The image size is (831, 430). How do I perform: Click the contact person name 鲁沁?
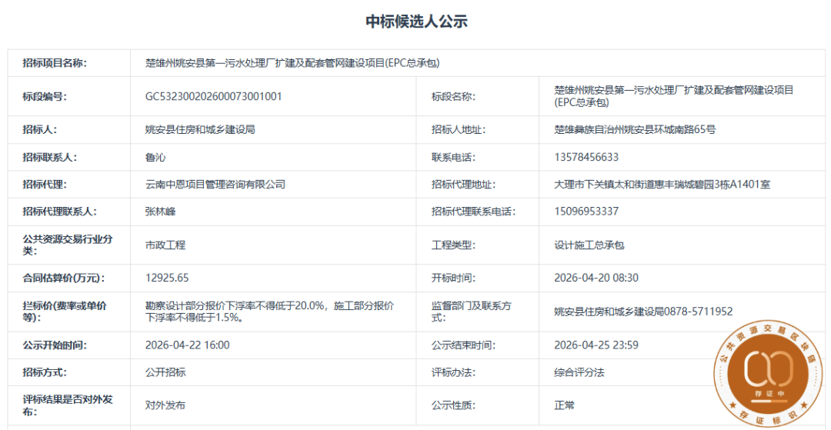(155, 158)
